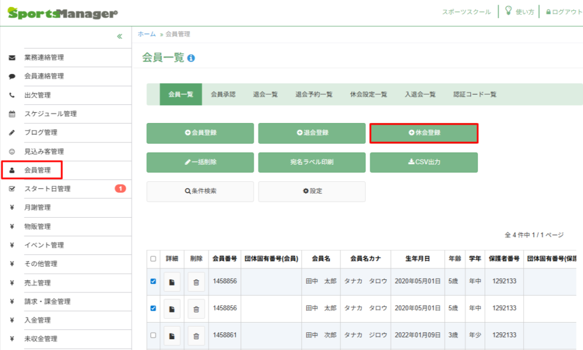This screenshot has width=583, height=350.
Task: Switch to the 会員承認 tab
Action: pos(223,94)
